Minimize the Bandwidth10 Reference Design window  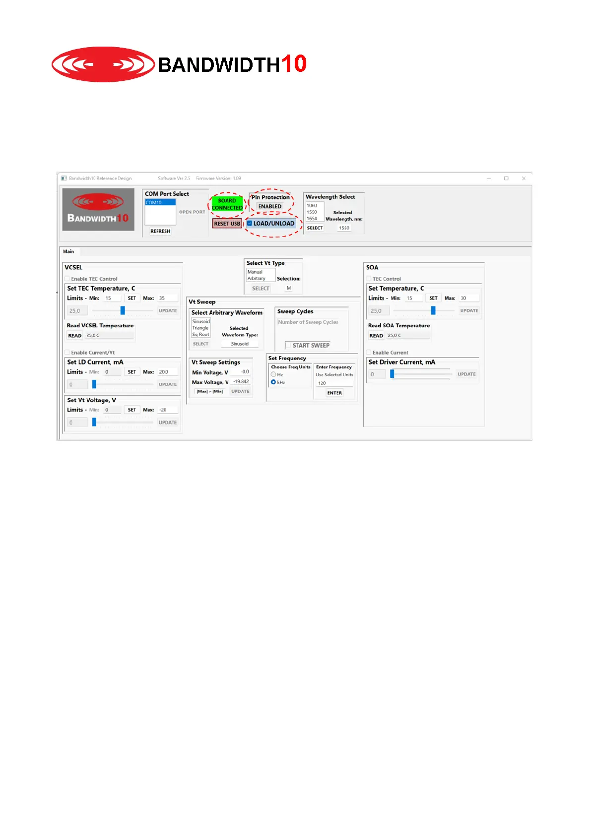pos(489,179)
